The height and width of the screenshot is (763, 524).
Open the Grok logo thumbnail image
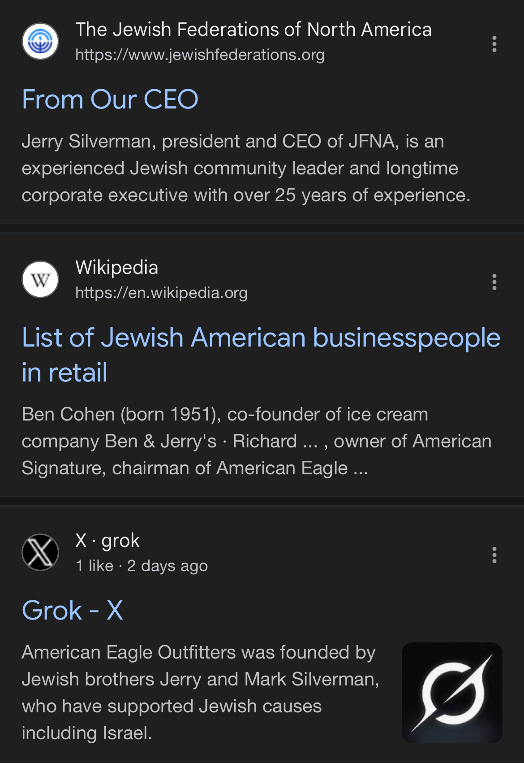coord(452,693)
